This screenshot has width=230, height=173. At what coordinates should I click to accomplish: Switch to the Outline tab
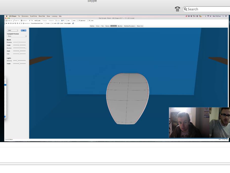click(x=92, y=26)
